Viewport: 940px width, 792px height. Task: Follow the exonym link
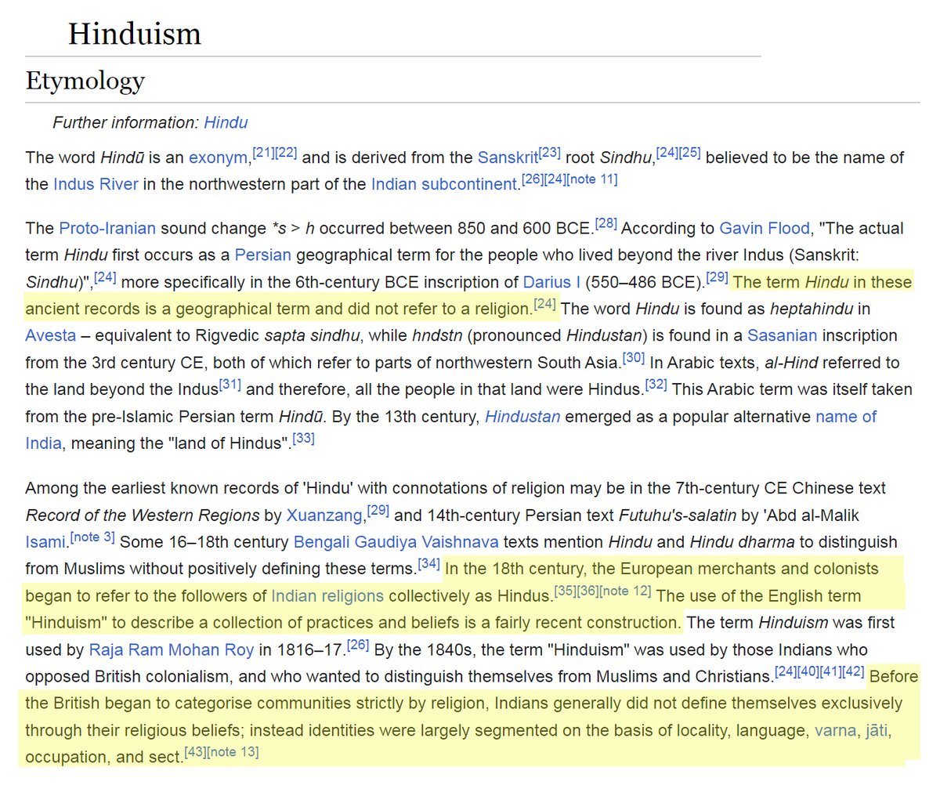point(218,157)
